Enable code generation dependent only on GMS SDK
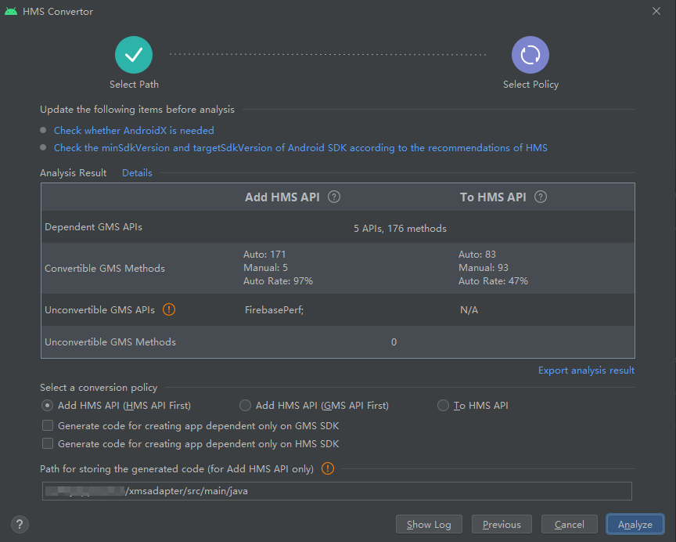This screenshot has width=676, height=542. click(48, 425)
